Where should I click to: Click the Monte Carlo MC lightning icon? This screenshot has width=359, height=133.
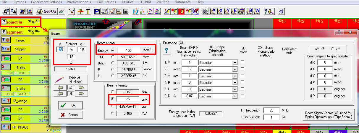269,11
